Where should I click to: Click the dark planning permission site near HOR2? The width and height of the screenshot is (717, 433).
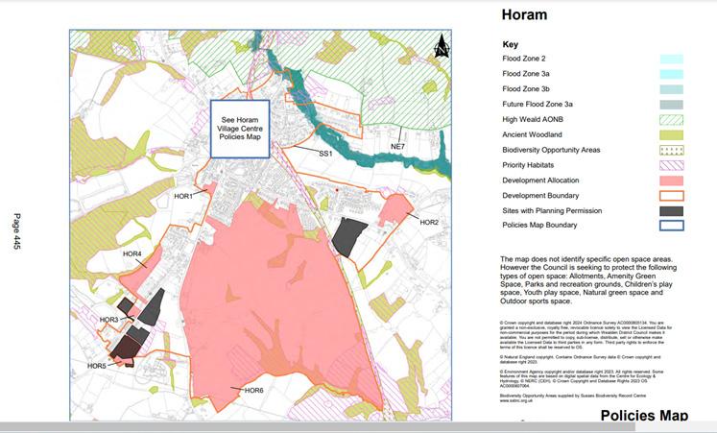coord(348,237)
